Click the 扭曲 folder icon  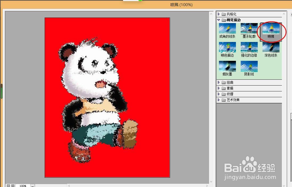coord(223,82)
